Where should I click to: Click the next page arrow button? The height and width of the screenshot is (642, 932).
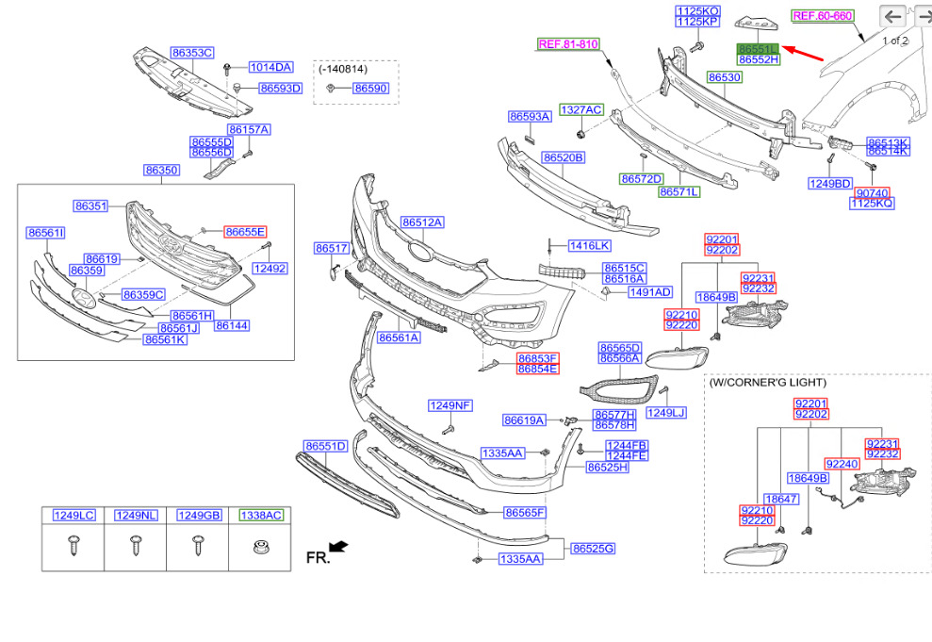click(x=924, y=16)
